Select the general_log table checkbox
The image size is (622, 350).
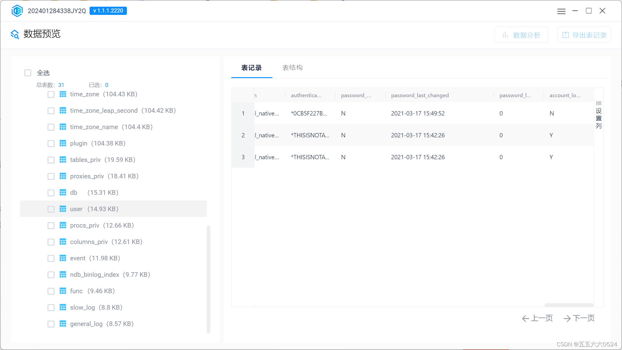[x=51, y=324]
